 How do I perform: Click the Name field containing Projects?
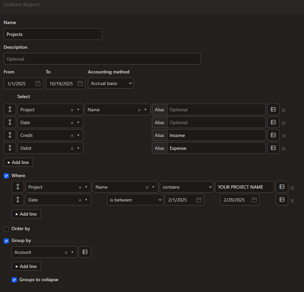click(x=53, y=34)
